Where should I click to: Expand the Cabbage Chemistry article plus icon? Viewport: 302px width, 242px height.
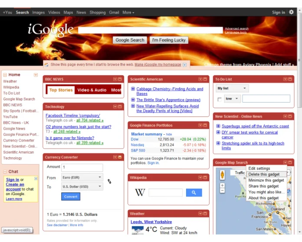pyautogui.click(x=133, y=89)
